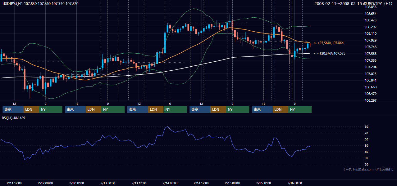Click price axis value 106.479
397x186 pixels.
371,94
